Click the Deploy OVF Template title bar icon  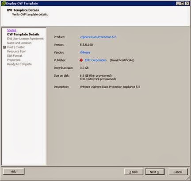(x=4, y=4)
